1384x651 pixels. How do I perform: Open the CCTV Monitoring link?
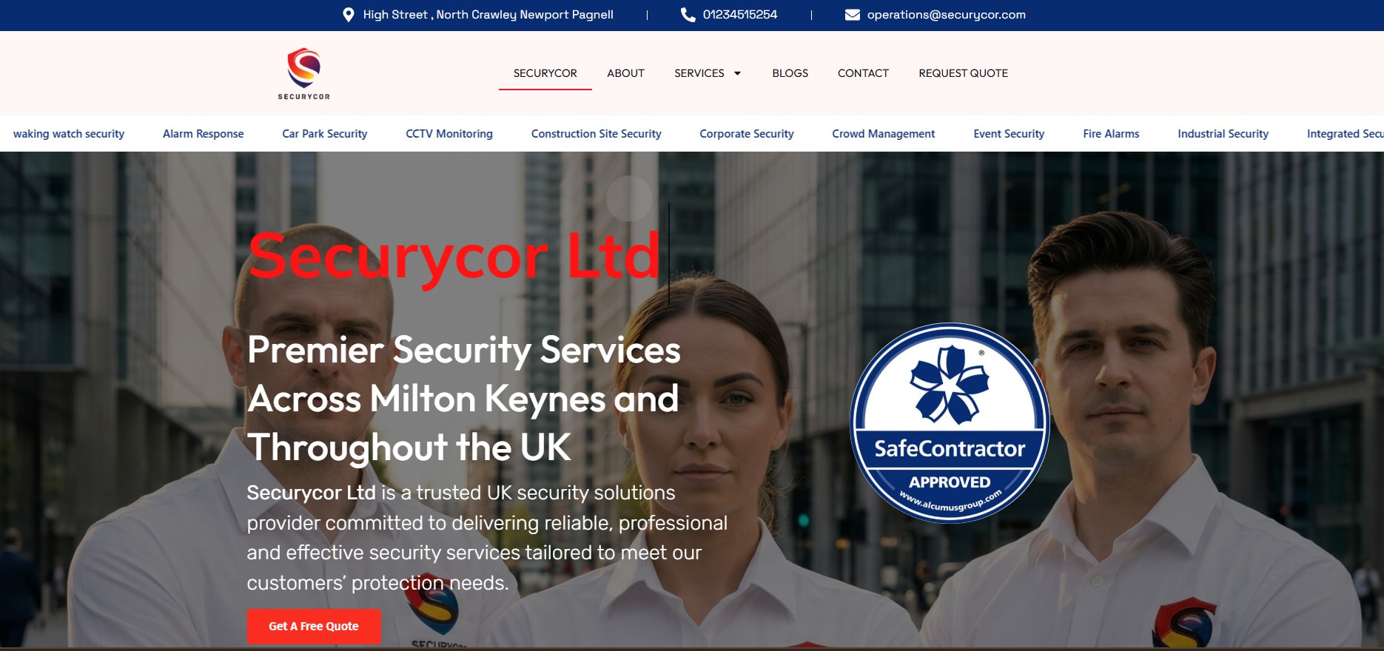[x=449, y=134]
